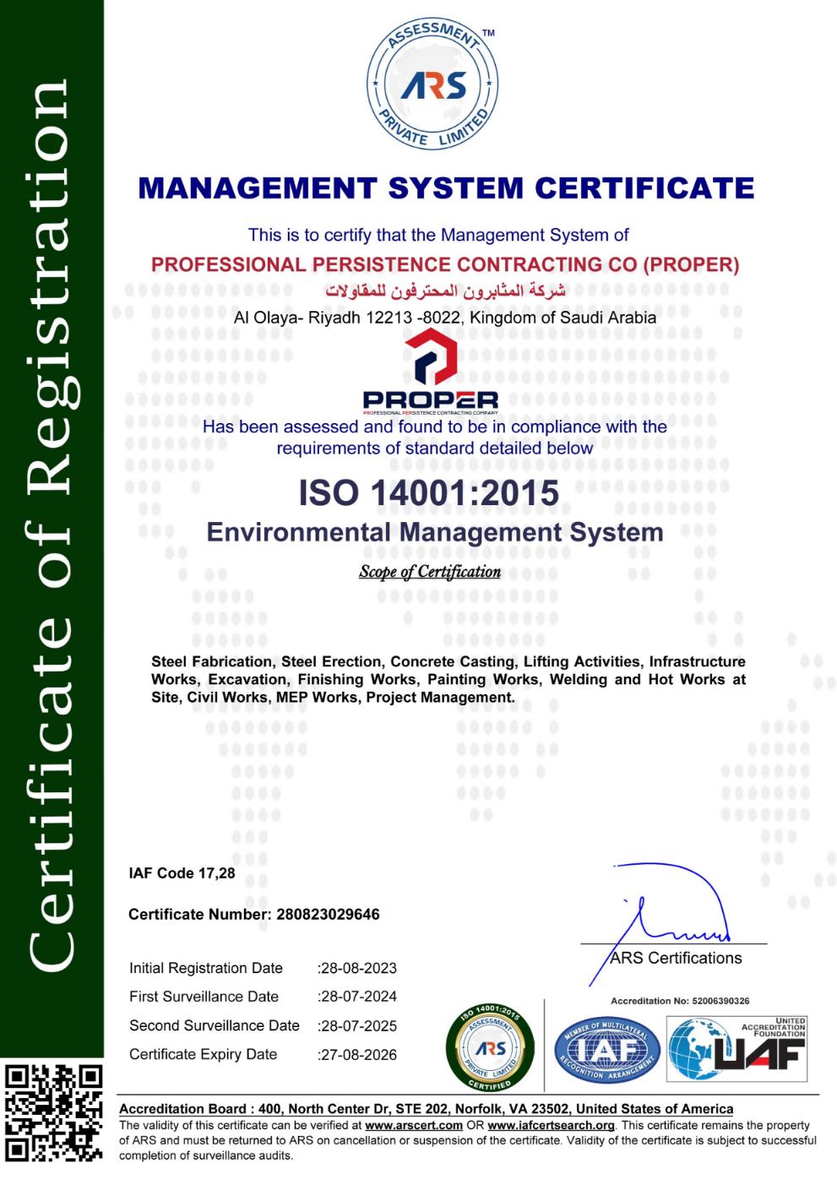The image size is (837, 1185).
Task: Click the Certificate Expiry Date value 27-08-2026
Action: (357, 1054)
